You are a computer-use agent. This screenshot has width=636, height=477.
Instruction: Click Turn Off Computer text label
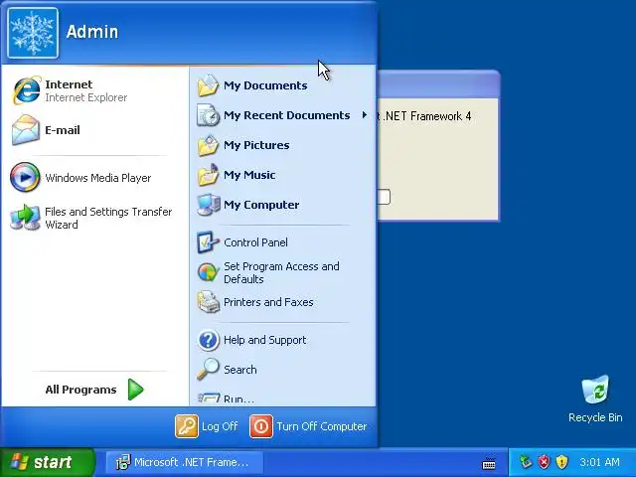pos(322,426)
